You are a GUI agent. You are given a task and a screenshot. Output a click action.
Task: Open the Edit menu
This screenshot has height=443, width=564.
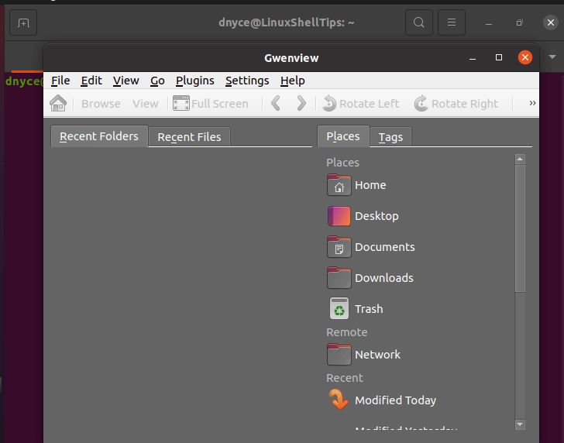coord(91,81)
